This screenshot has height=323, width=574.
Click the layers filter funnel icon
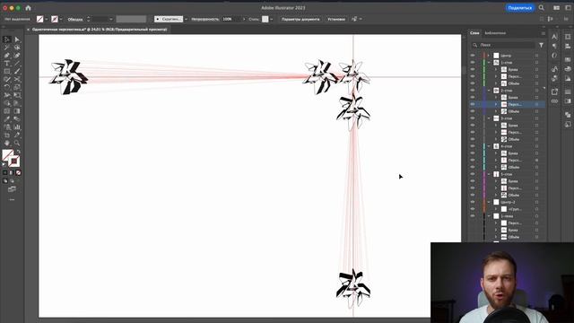(541, 45)
